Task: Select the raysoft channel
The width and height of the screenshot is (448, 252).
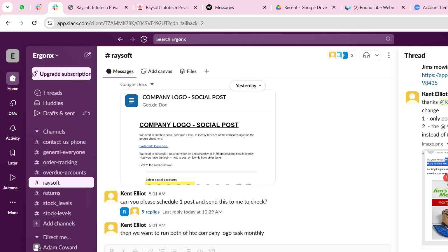Action: pyautogui.click(x=61, y=183)
